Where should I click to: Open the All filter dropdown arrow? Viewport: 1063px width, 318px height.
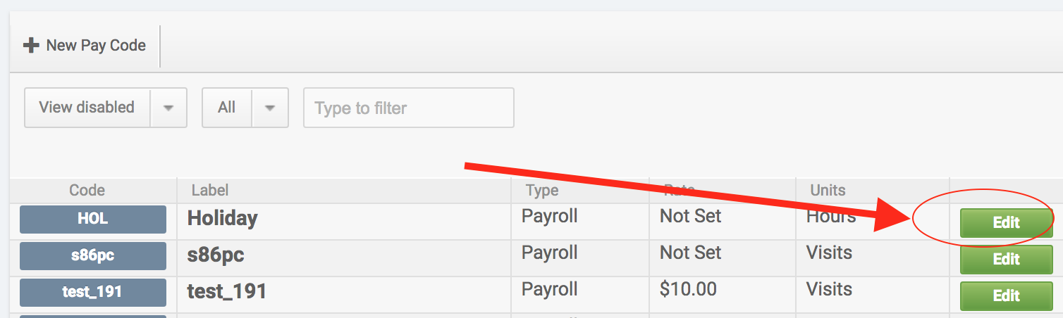(270, 108)
